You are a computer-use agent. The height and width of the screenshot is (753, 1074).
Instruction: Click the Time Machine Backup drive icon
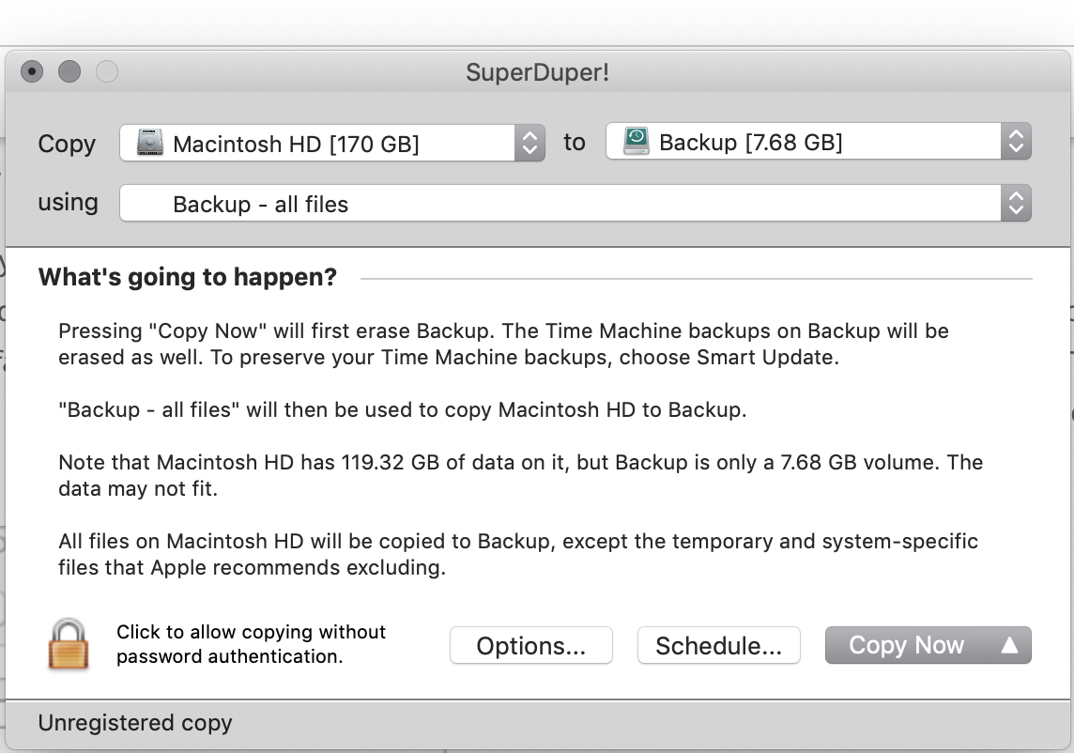point(637,141)
